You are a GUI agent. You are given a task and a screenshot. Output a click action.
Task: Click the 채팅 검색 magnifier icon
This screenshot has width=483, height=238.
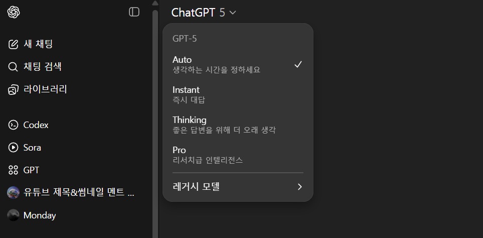coord(13,67)
